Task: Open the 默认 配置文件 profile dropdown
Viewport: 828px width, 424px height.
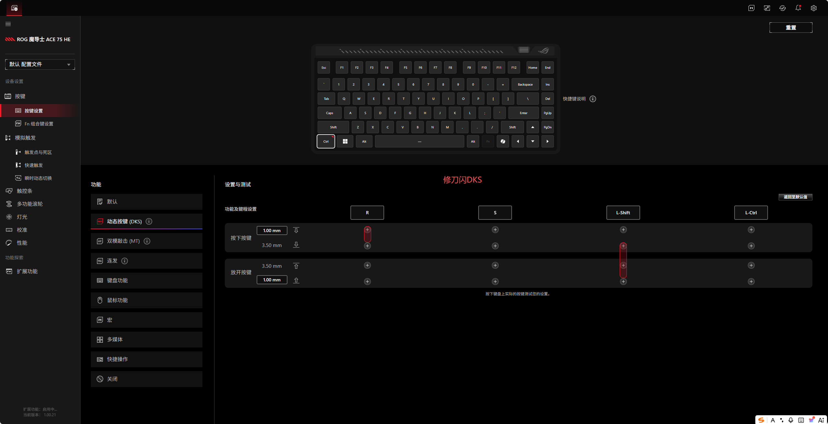Action: 40,64
